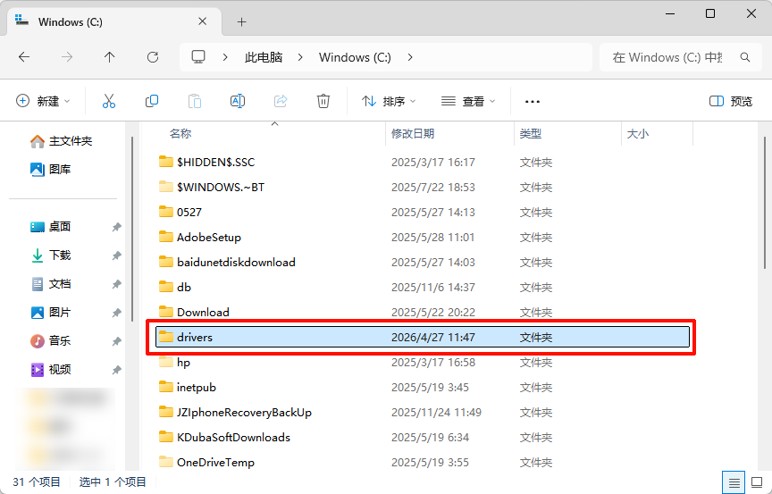Viewport: 772px width, 494px height.
Task: Expand chevron after Windows (C:) in address bar
Action: click(x=410, y=57)
